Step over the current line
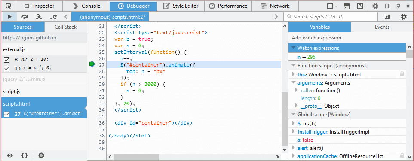The height and width of the screenshot is (161, 414). pos(25,17)
